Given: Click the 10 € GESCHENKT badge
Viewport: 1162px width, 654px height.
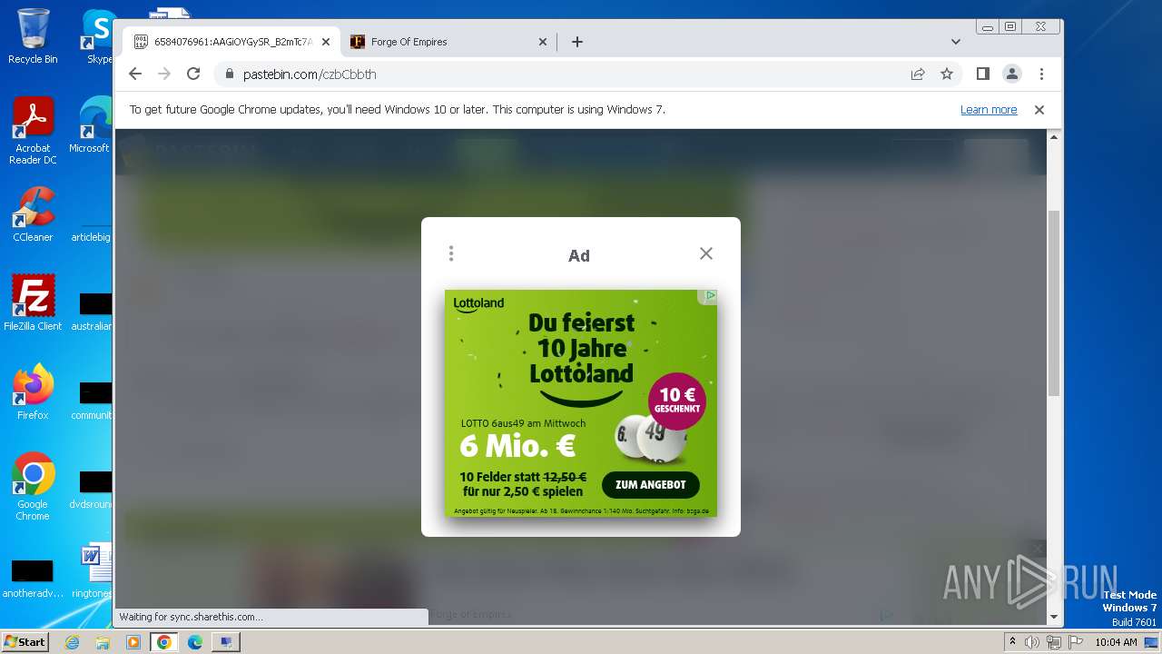Looking at the screenshot, I should [x=677, y=401].
